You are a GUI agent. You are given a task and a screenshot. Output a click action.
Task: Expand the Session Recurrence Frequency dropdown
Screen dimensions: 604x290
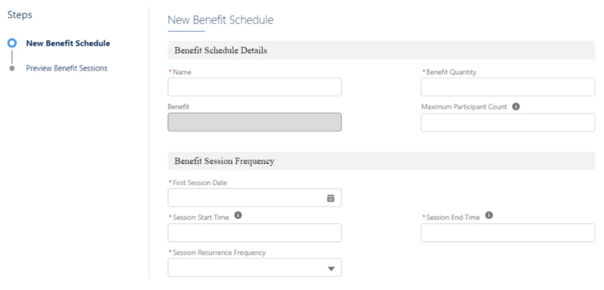[331, 269]
